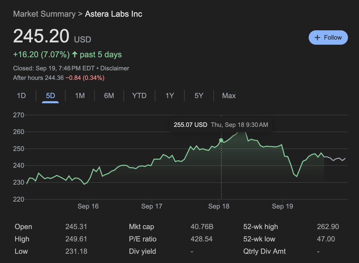The width and height of the screenshot is (359, 263).
Task: Click the green up arrow by past 5 days
Action: coord(74,54)
